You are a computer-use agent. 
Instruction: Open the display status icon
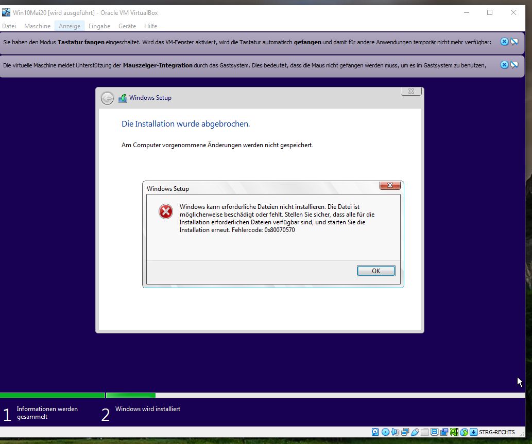tap(435, 432)
